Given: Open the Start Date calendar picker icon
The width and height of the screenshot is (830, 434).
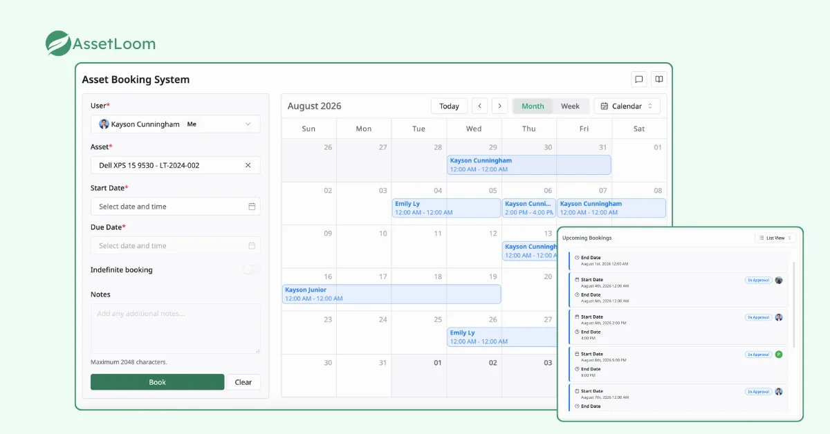Looking at the screenshot, I should 252,207.
